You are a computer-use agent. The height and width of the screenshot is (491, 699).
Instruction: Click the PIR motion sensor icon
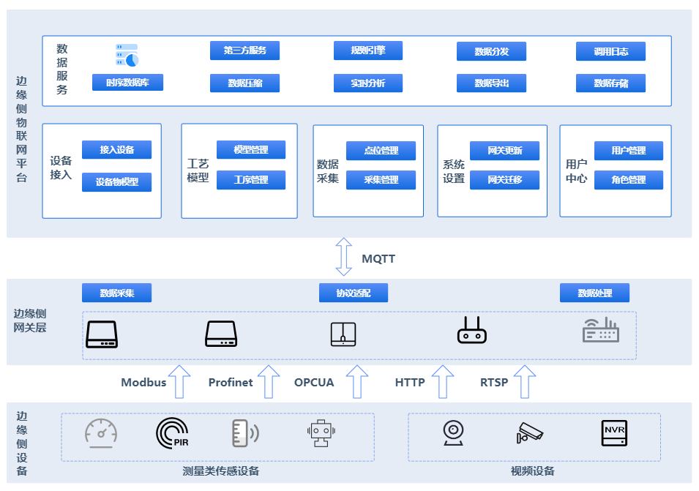[173, 433]
